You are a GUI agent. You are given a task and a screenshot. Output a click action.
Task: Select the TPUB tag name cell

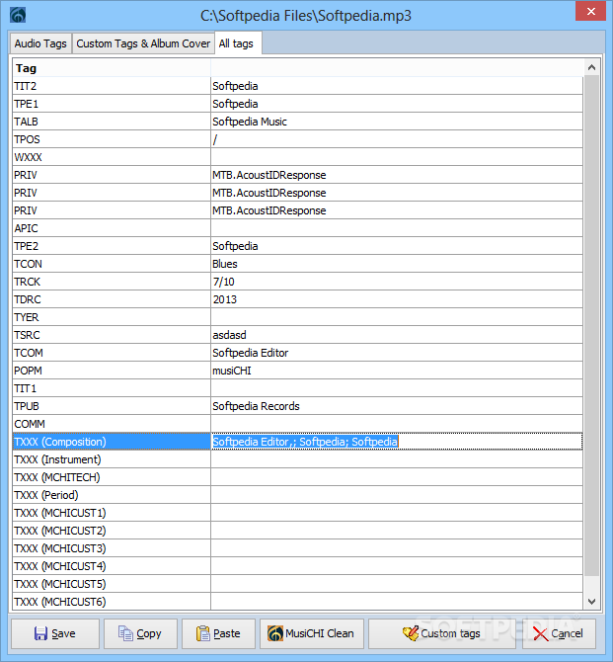coord(112,406)
